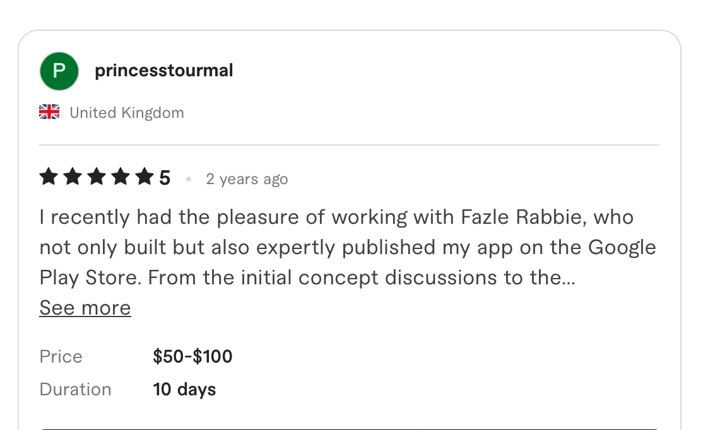Click the separator dot before the timestamp
Viewport: 708px width, 430px height.
[x=189, y=178]
